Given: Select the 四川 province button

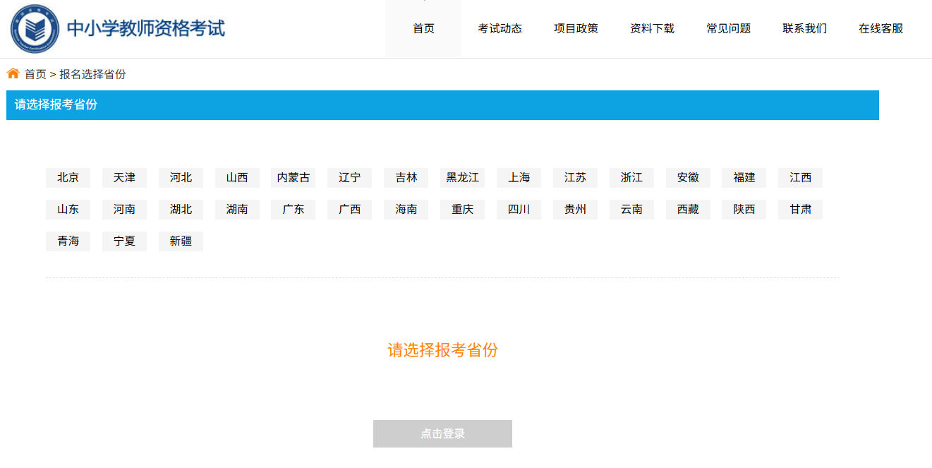Looking at the screenshot, I should click(x=519, y=210).
